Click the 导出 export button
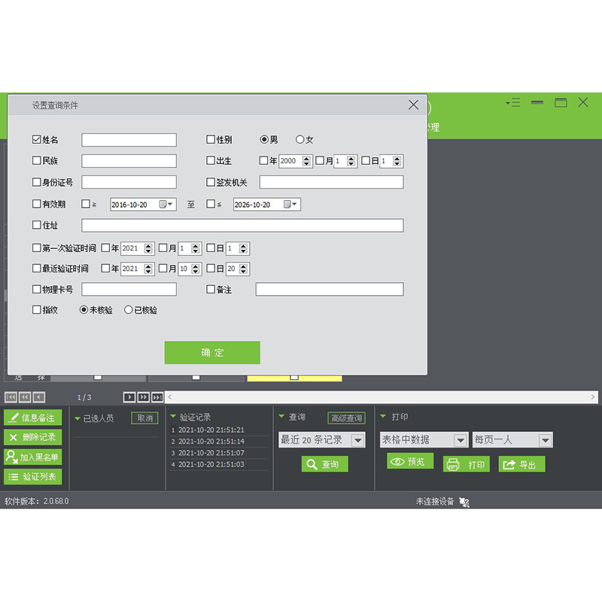 coord(521,464)
